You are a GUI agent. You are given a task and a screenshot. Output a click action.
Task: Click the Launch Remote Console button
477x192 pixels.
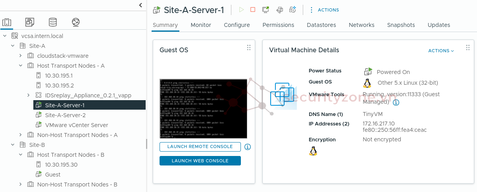point(200,147)
